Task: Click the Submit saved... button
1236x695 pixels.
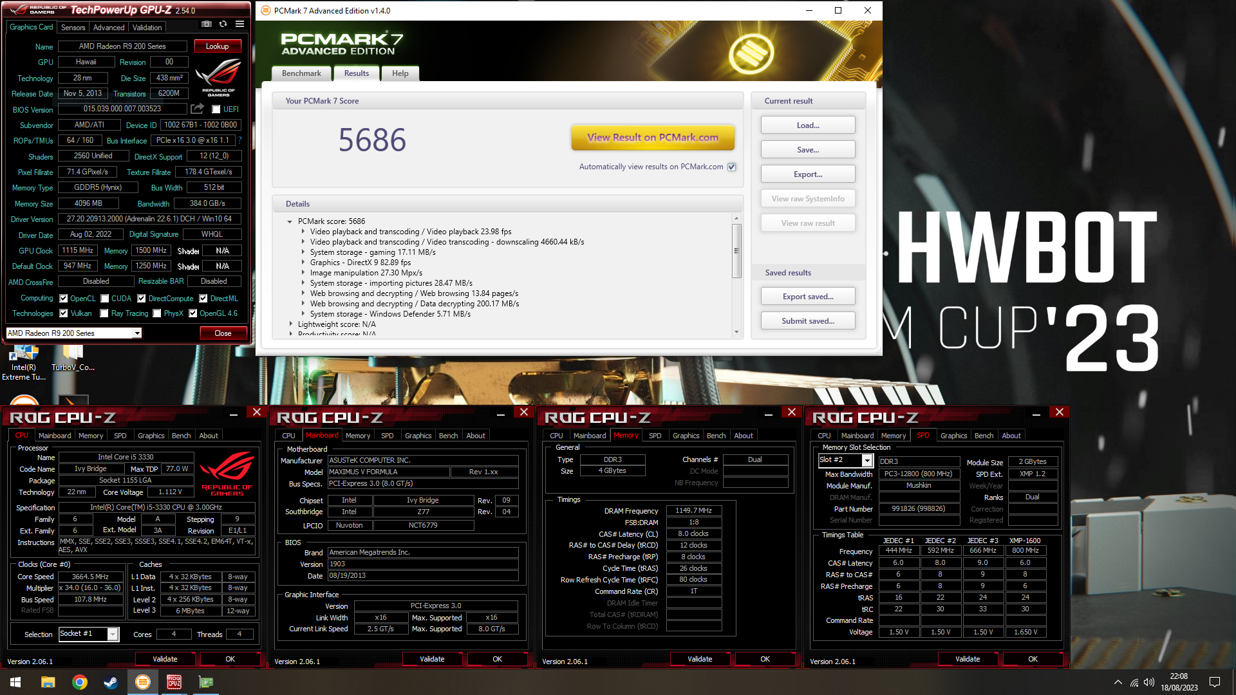Action: click(808, 321)
